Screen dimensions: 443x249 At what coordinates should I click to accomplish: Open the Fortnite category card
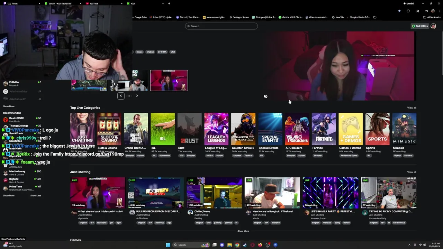point(324,129)
